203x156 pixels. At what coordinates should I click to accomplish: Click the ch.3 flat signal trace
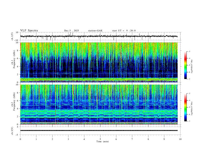point(99,131)
